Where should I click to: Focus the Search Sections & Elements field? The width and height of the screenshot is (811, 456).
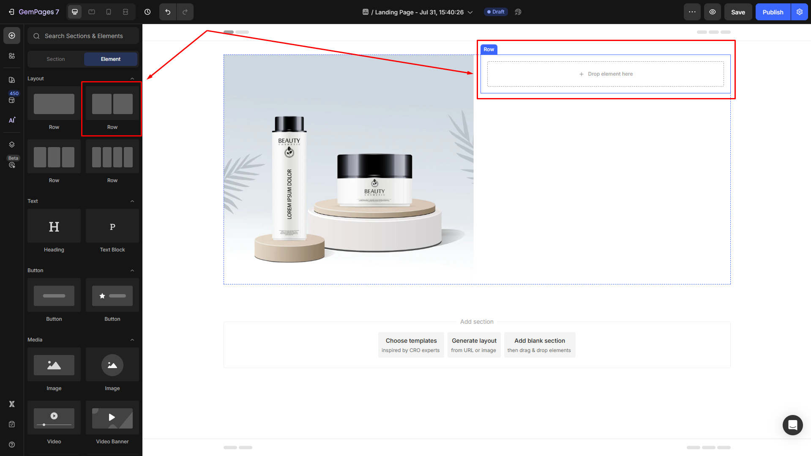[84, 36]
